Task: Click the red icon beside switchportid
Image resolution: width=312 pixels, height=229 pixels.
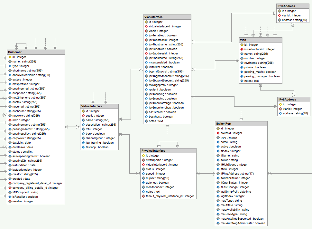Action: (x=143, y=160)
